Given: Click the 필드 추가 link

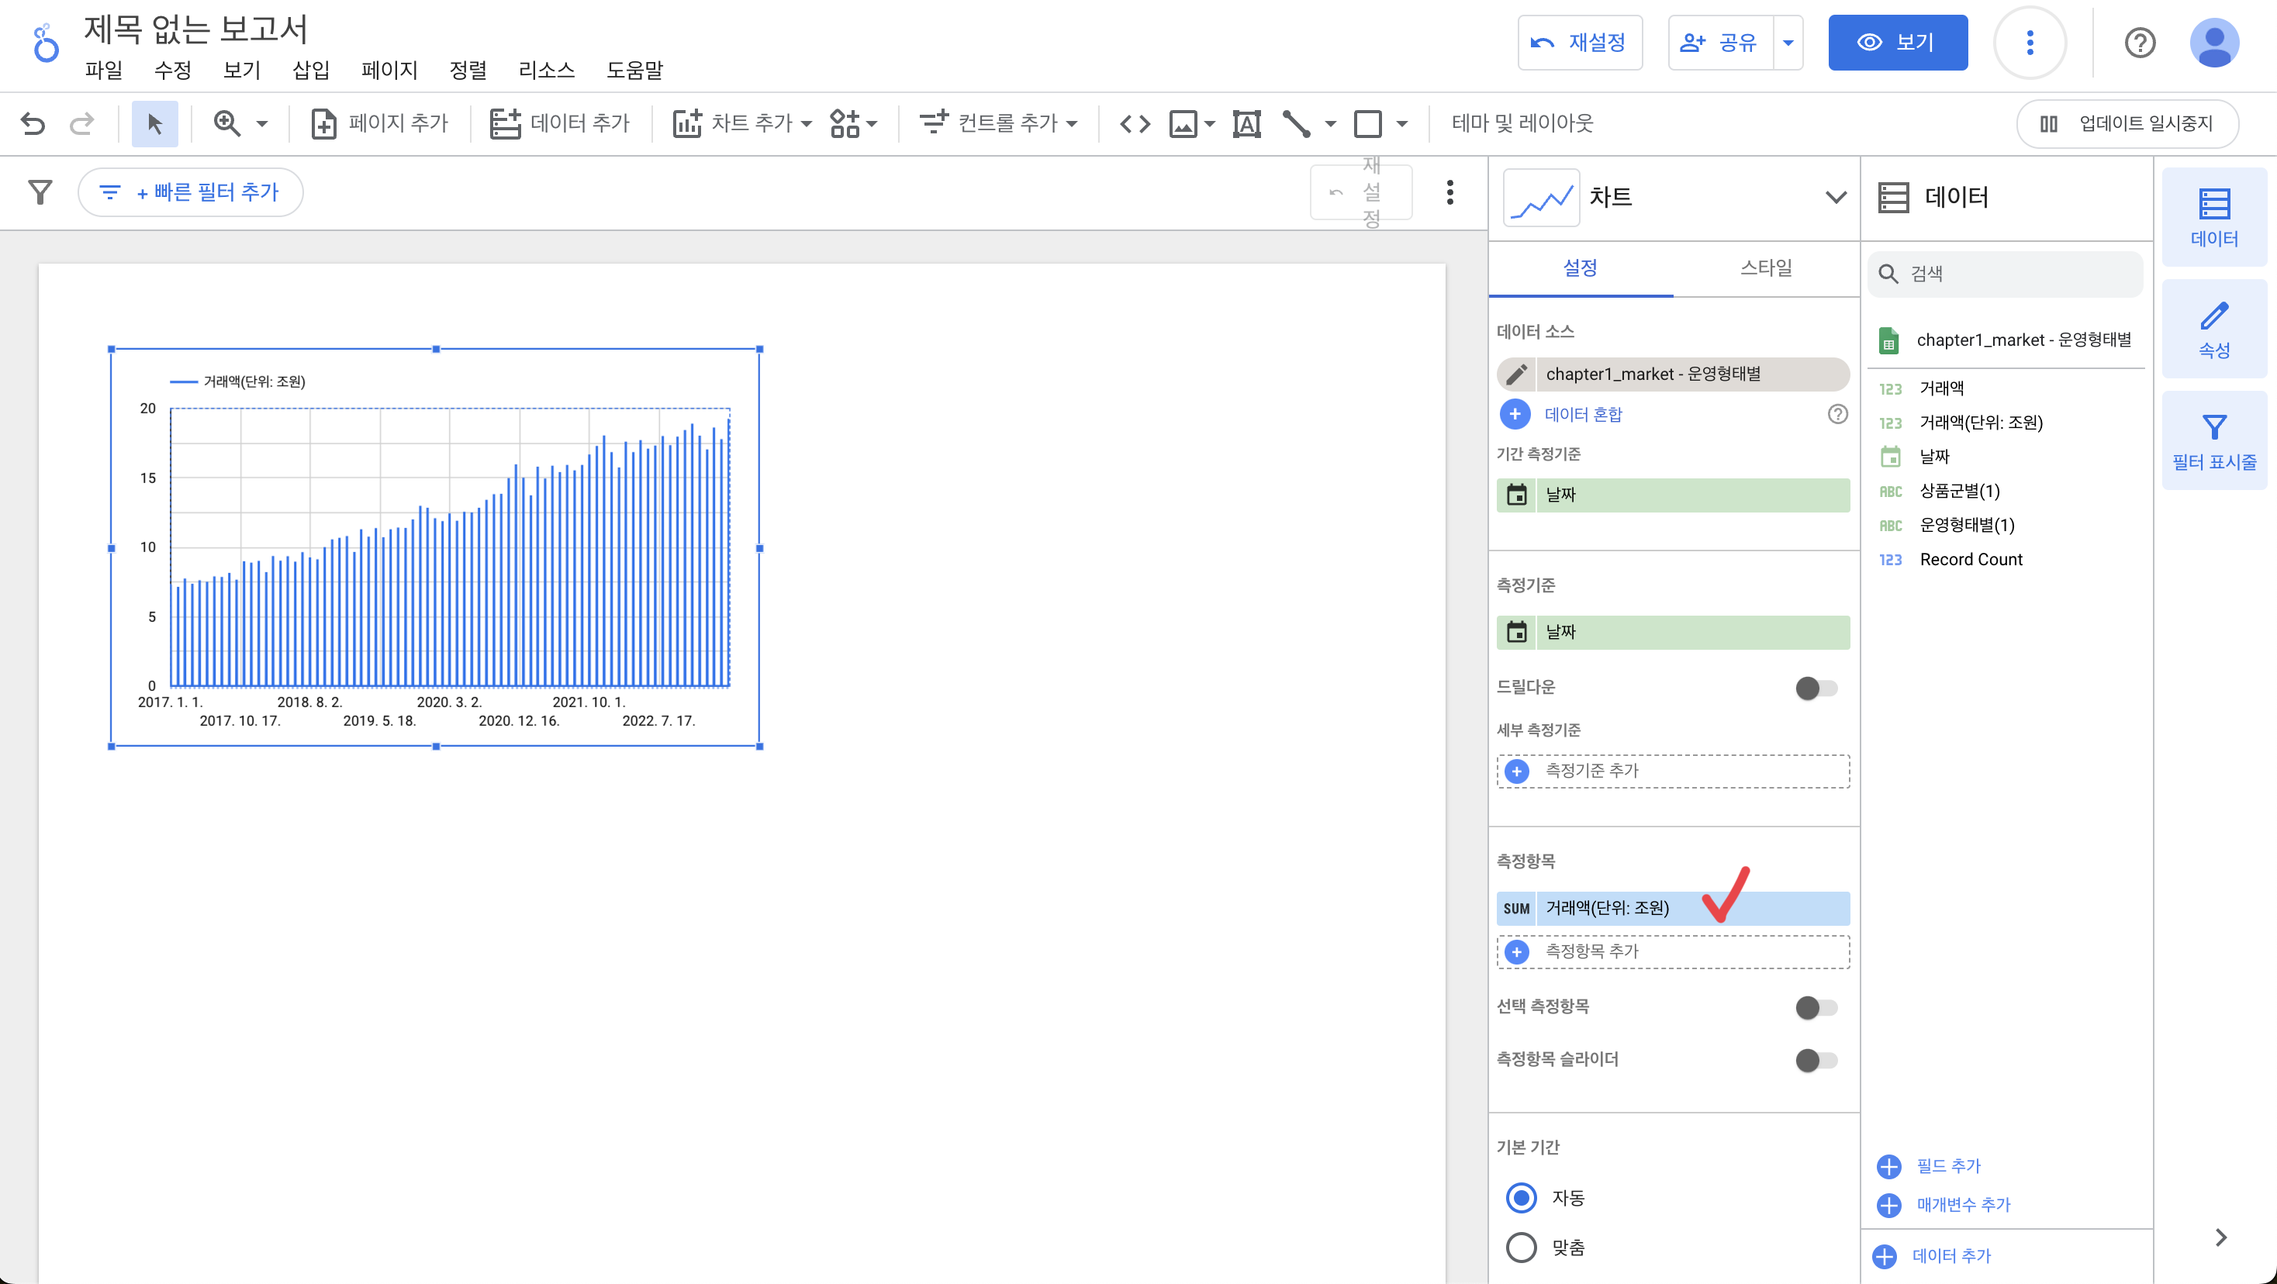Looking at the screenshot, I should coord(1947,1165).
